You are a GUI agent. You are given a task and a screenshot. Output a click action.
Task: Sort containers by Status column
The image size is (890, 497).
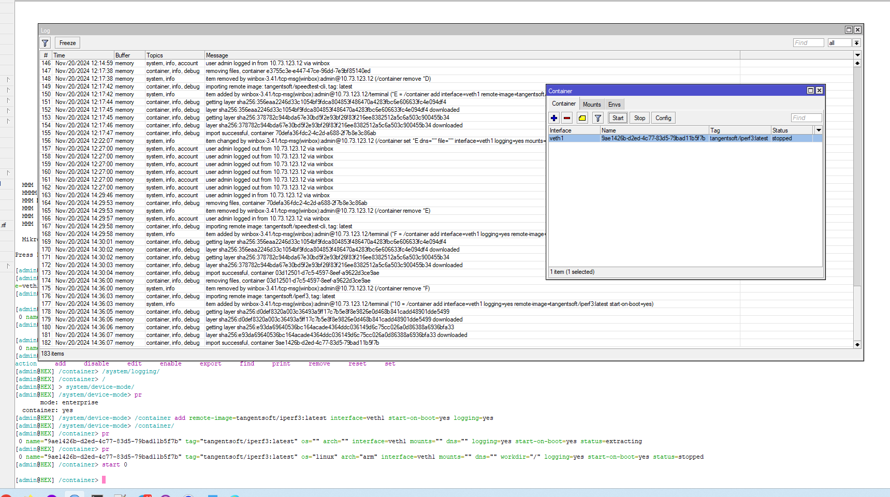(792, 130)
